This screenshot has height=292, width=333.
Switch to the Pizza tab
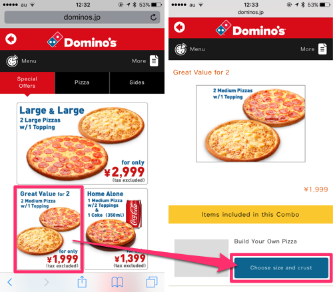82,82
